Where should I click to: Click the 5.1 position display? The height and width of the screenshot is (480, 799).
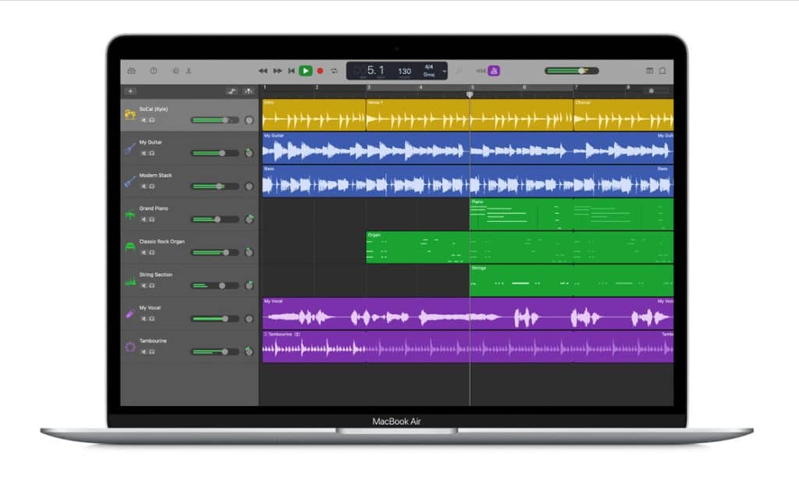tap(375, 70)
